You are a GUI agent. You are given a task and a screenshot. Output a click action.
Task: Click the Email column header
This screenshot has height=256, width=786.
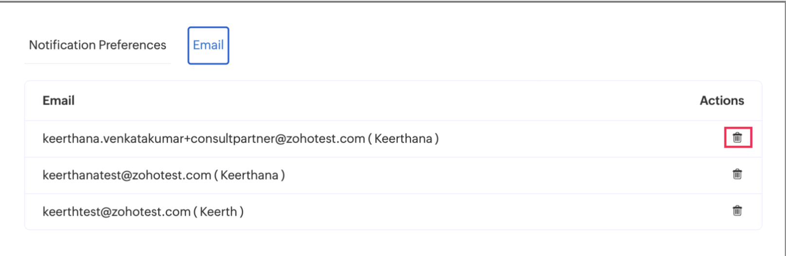(x=58, y=101)
